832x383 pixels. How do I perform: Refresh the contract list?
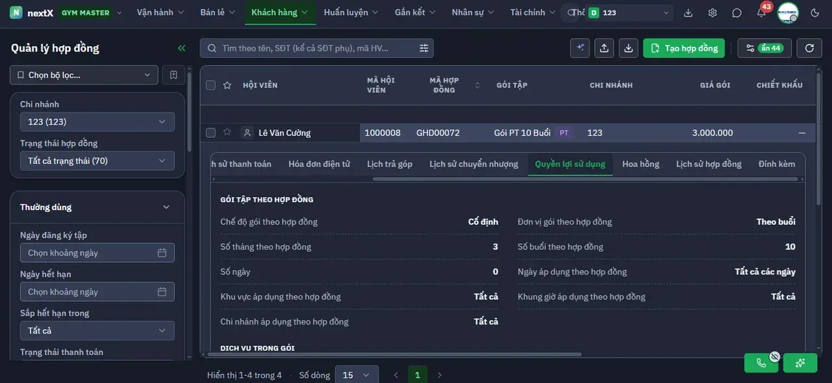point(809,48)
